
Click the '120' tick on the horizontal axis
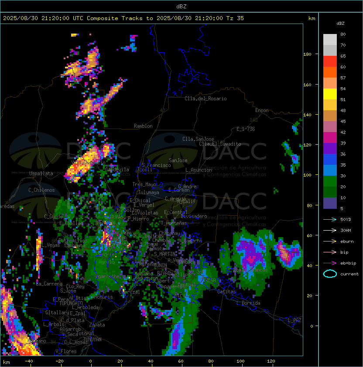[271, 361]
